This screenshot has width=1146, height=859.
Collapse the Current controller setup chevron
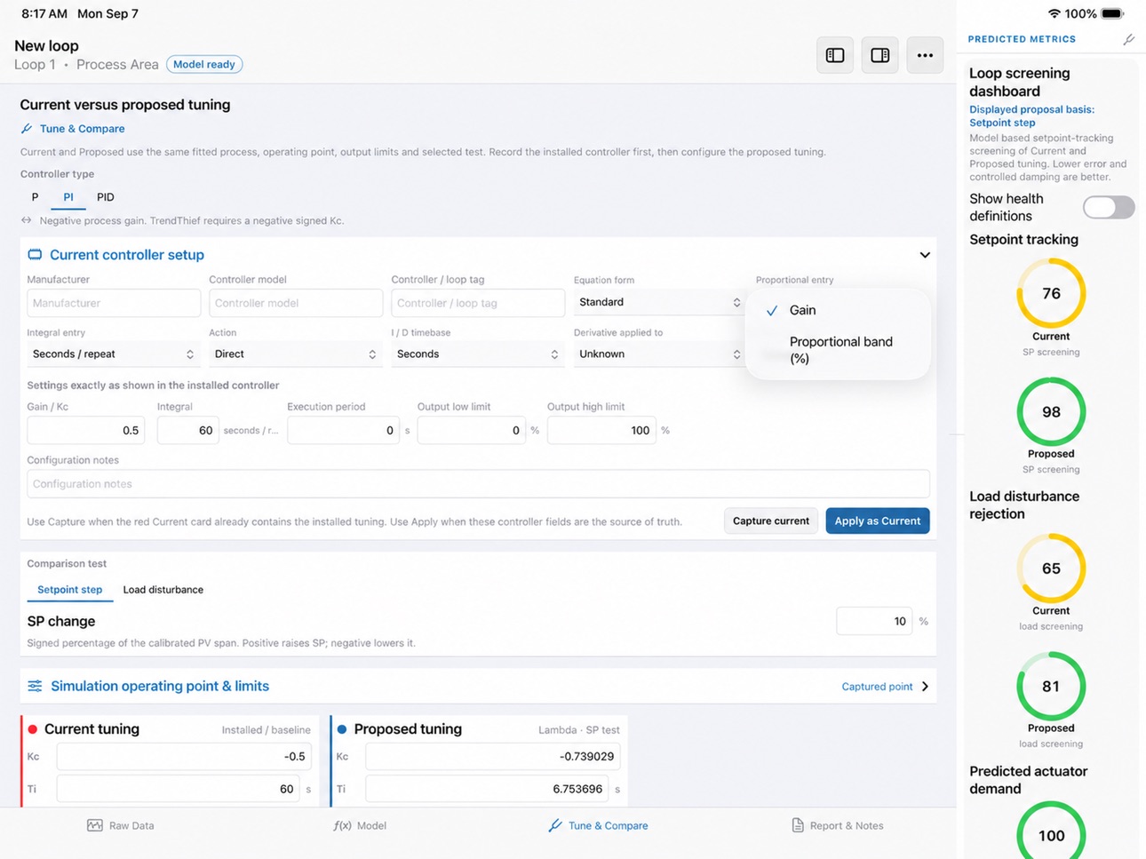click(925, 255)
